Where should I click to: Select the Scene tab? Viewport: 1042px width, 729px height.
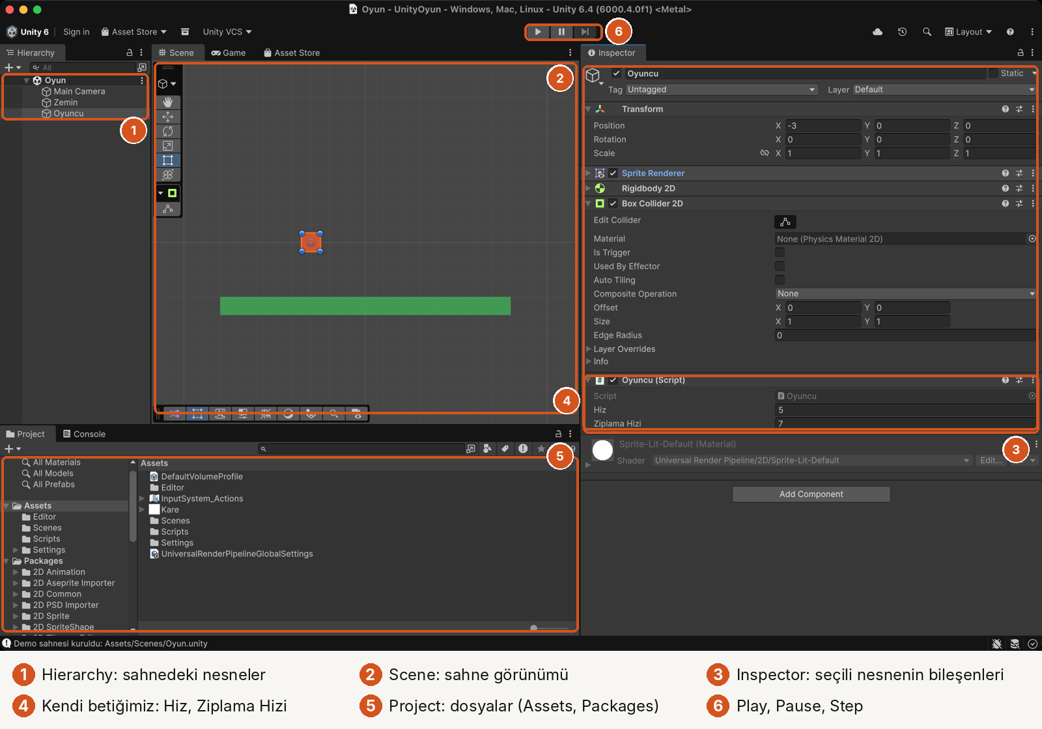coord(176,53)
